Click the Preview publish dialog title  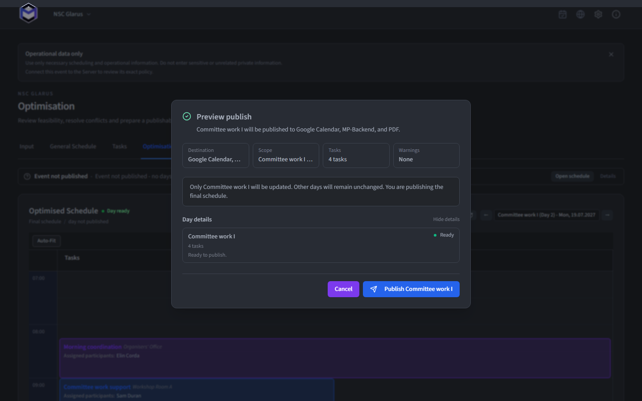tap(224, 117)
